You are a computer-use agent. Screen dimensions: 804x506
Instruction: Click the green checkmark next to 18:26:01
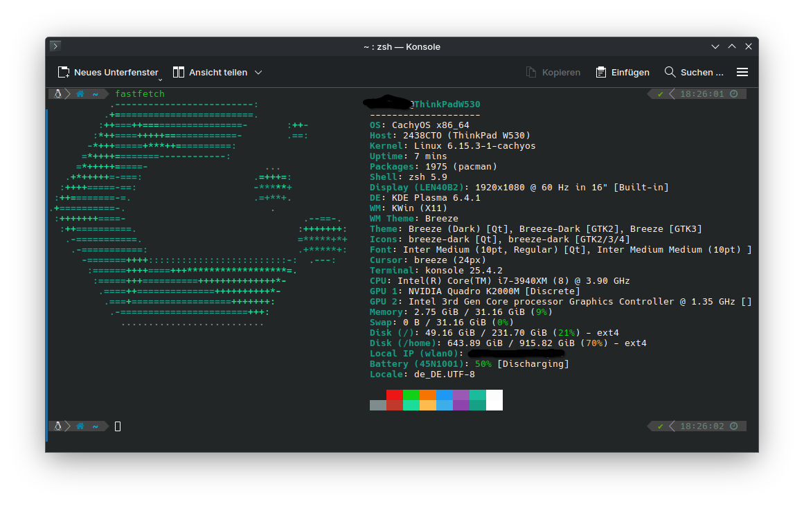click(x=661, y=94)
